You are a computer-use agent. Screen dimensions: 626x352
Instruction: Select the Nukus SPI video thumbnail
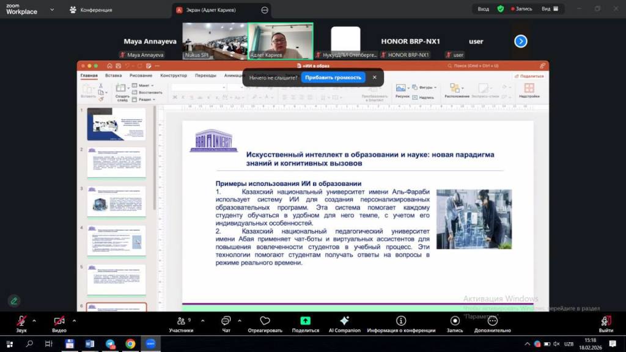point(214,40)
